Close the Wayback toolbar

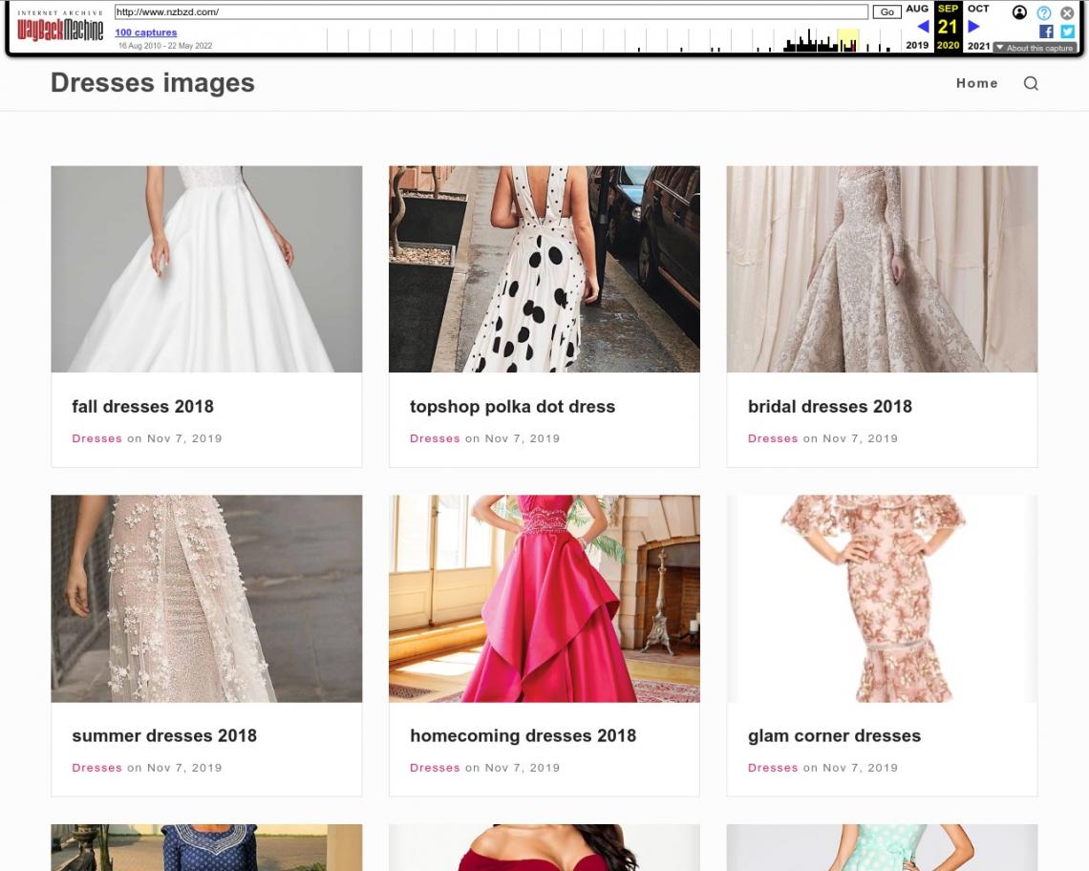coord(1067,12)
